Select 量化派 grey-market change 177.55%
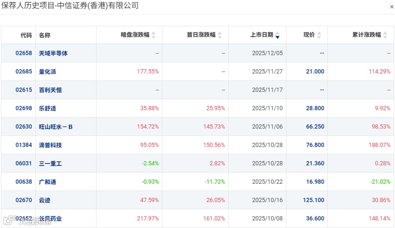 (148, 72)
